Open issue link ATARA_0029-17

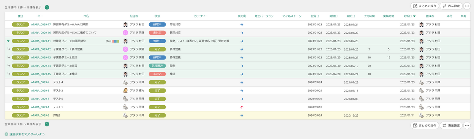coord(41,24)
